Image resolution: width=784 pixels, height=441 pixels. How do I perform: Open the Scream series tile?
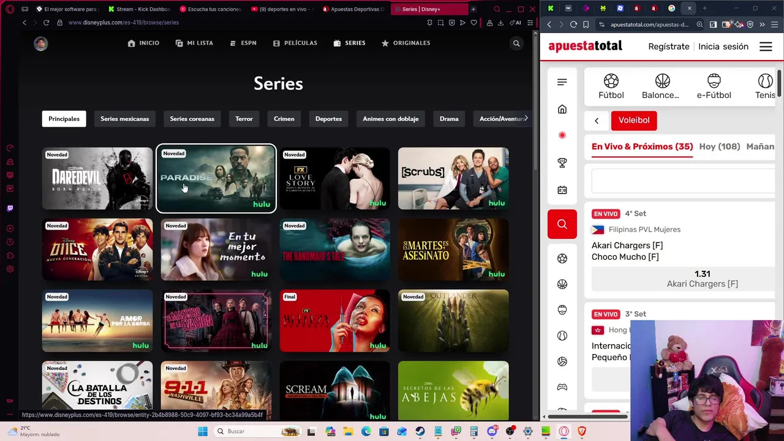(x=334, y=391)
